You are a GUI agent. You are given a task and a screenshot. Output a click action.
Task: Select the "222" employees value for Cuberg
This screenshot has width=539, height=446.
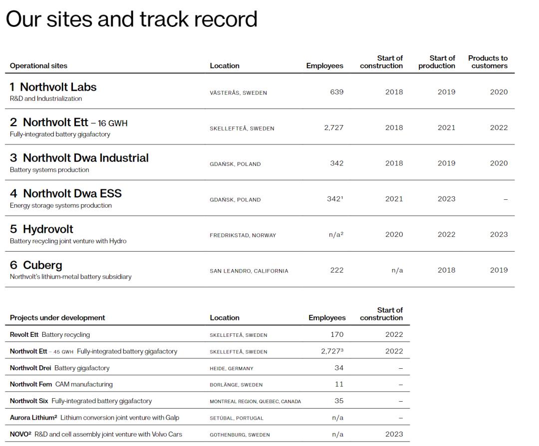point(337,270)
